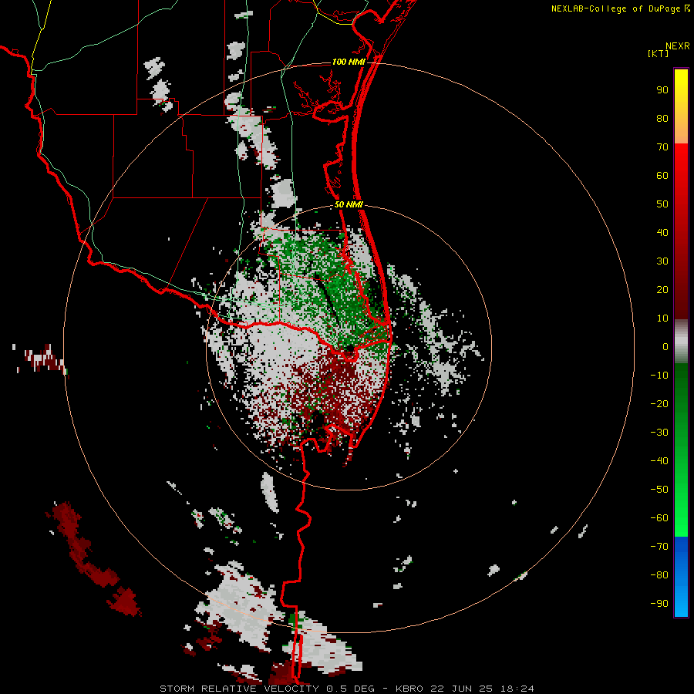Click the "100 NMI" range ring label

[x=349, y=62]
